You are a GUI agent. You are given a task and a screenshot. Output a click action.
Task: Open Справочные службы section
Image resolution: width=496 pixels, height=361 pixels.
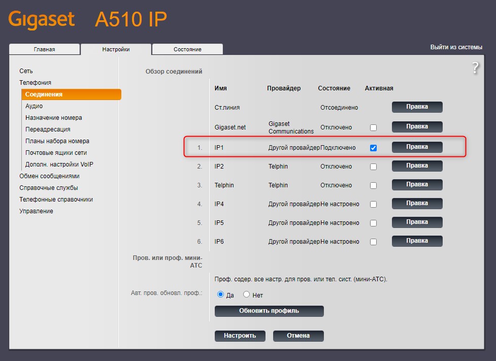48,188
